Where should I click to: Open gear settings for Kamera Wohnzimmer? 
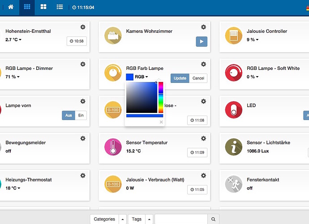(x=203, y=27)
